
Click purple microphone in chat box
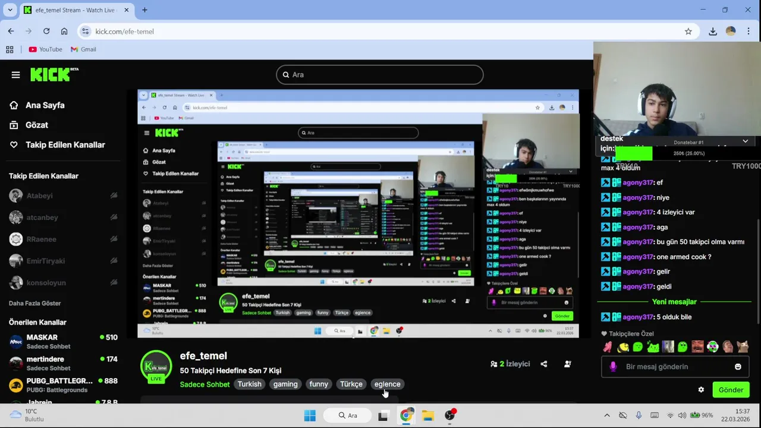(613, 367)
